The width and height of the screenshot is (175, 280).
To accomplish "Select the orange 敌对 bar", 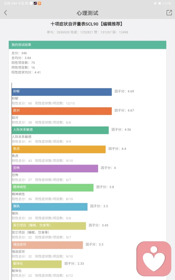I will coord(62,111).
